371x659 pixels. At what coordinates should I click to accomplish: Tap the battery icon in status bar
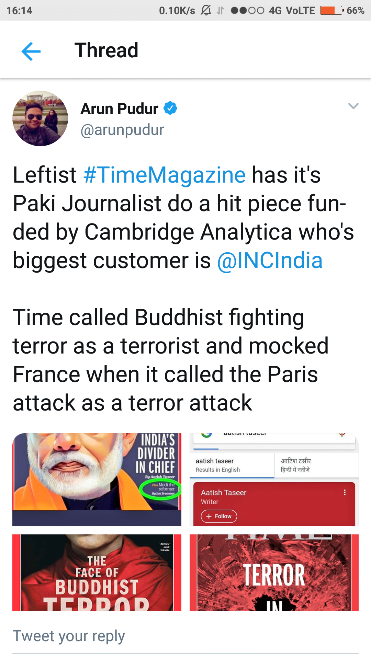tap(331, 10)
